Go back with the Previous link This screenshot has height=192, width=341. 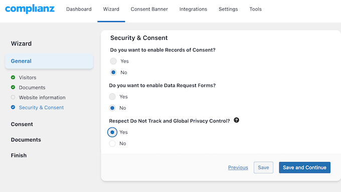tap(238, 167)
